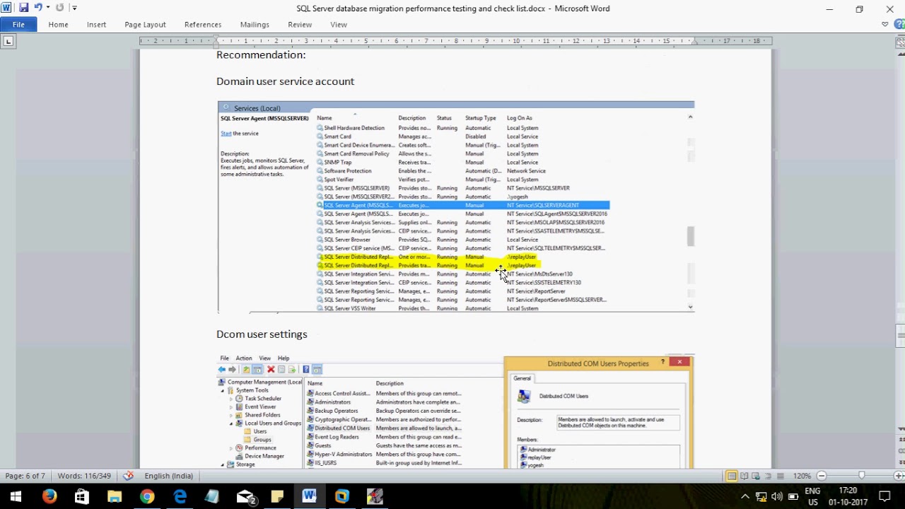Click the volume speaker tray icon
905x509 pixels.
point(777,496)
